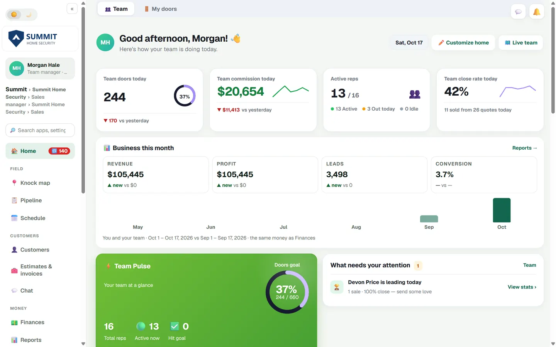Click the Summit Home Security logo
The width and height of the screenshot is (556, 347).
coord(40,39)
